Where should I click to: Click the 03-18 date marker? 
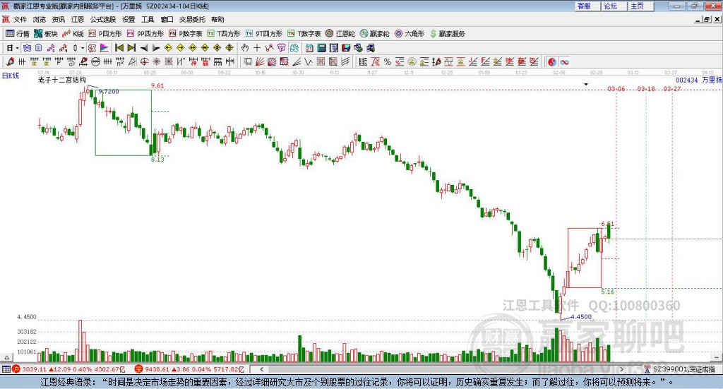645,88
